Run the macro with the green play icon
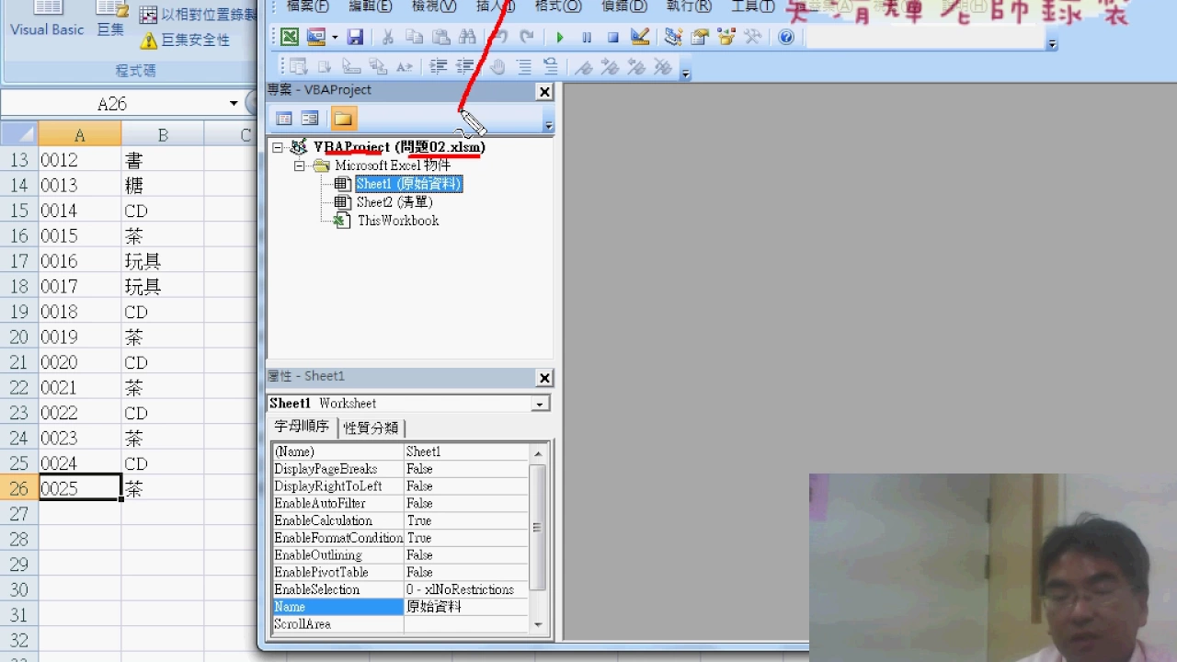 pyautogui.click(x=559, y=37)
